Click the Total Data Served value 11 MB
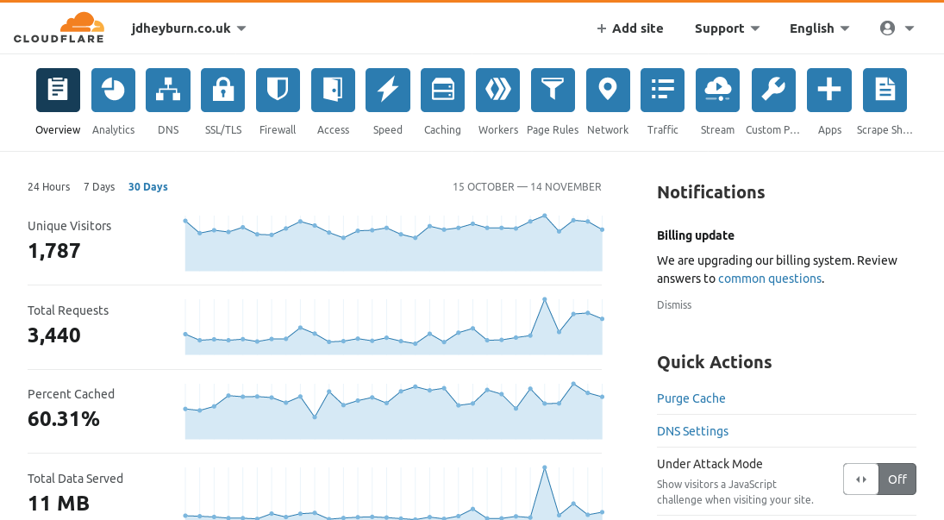 [x=59, y=503]
